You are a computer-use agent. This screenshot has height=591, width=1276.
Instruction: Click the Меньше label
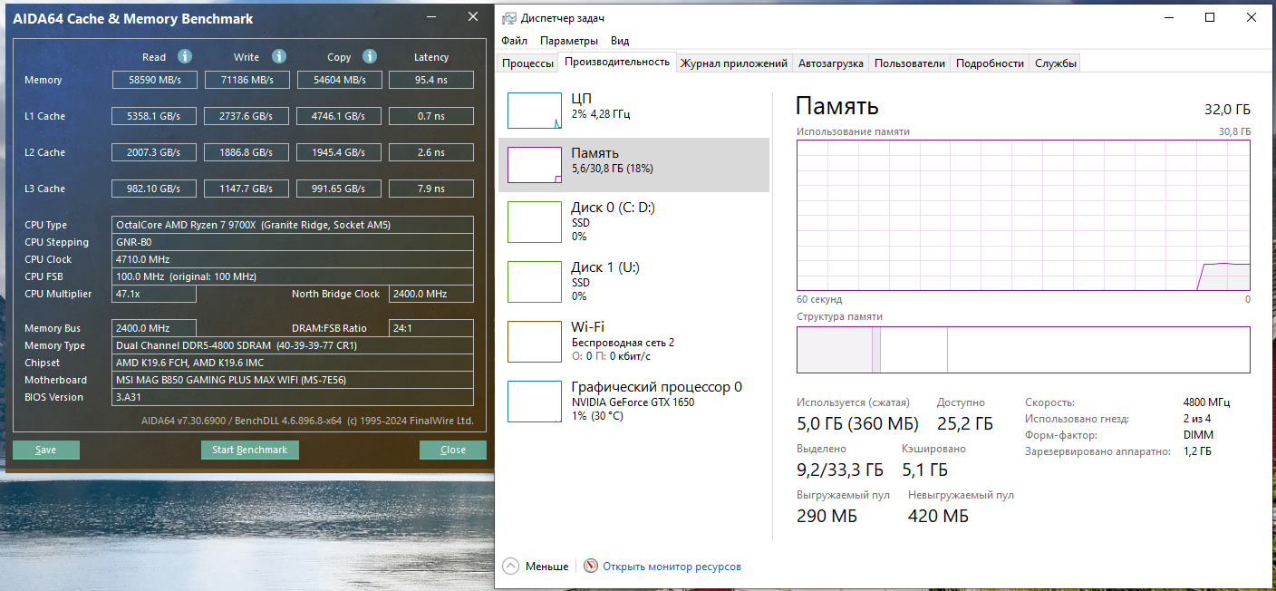coord(546,567)
